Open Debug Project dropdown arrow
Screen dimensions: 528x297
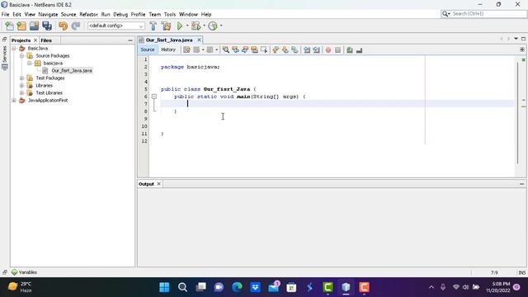[204, 26]
